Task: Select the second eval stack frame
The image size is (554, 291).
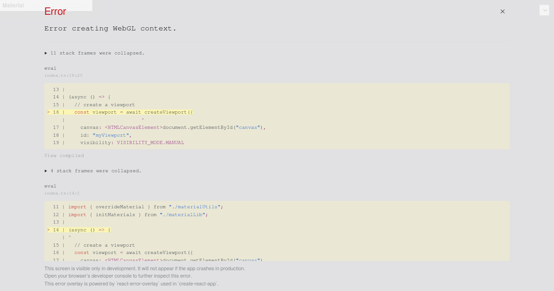Action: click(x=50, y=186)
